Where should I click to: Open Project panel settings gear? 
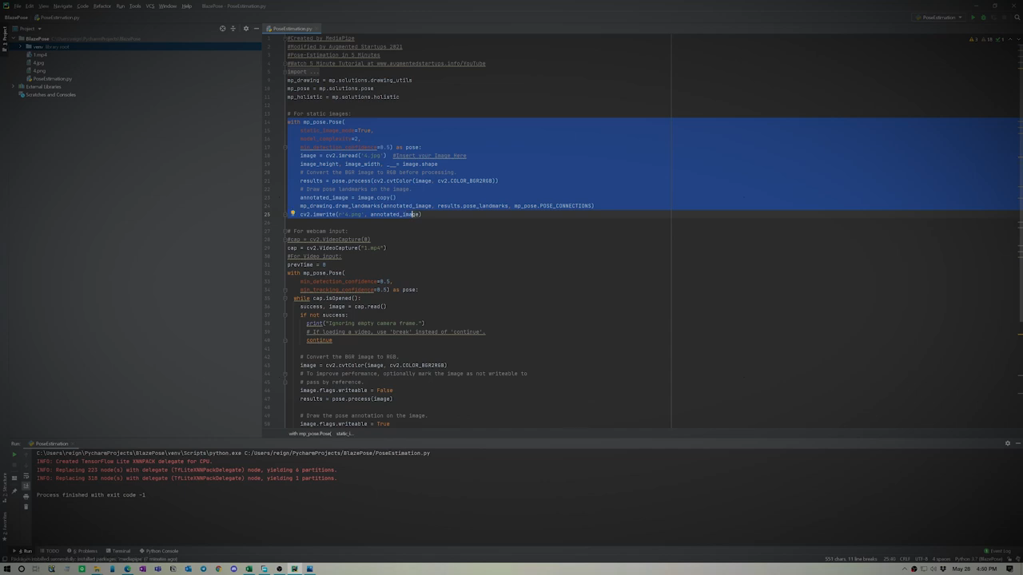pyautogui.click(x=245, y=29)
